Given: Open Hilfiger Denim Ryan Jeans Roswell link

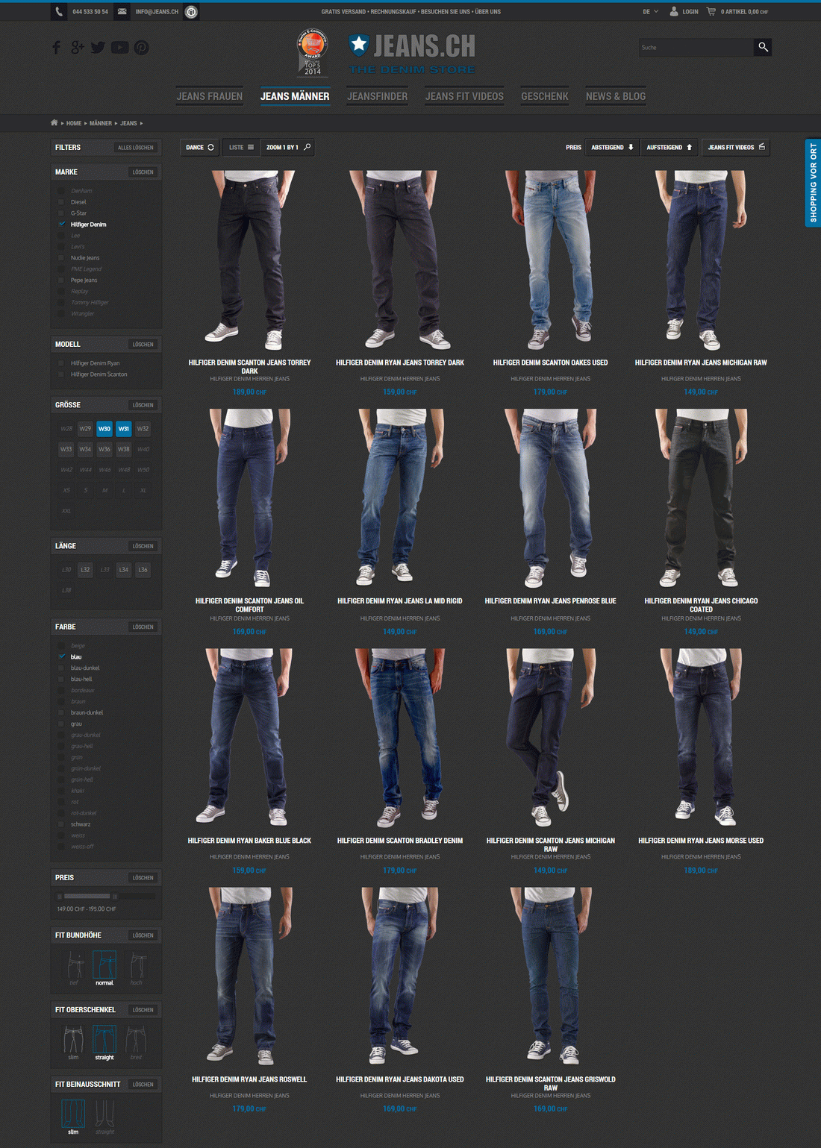Looking at the screenshot, I should tap(249, 1079).
